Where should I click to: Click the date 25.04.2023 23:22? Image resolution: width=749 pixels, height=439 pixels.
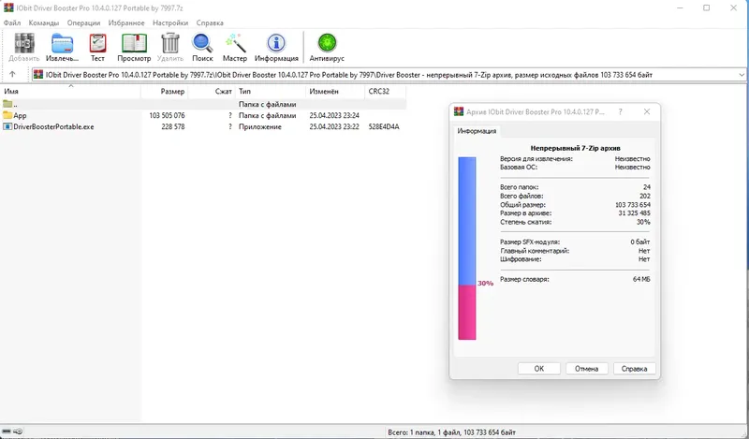pos(334,126)
